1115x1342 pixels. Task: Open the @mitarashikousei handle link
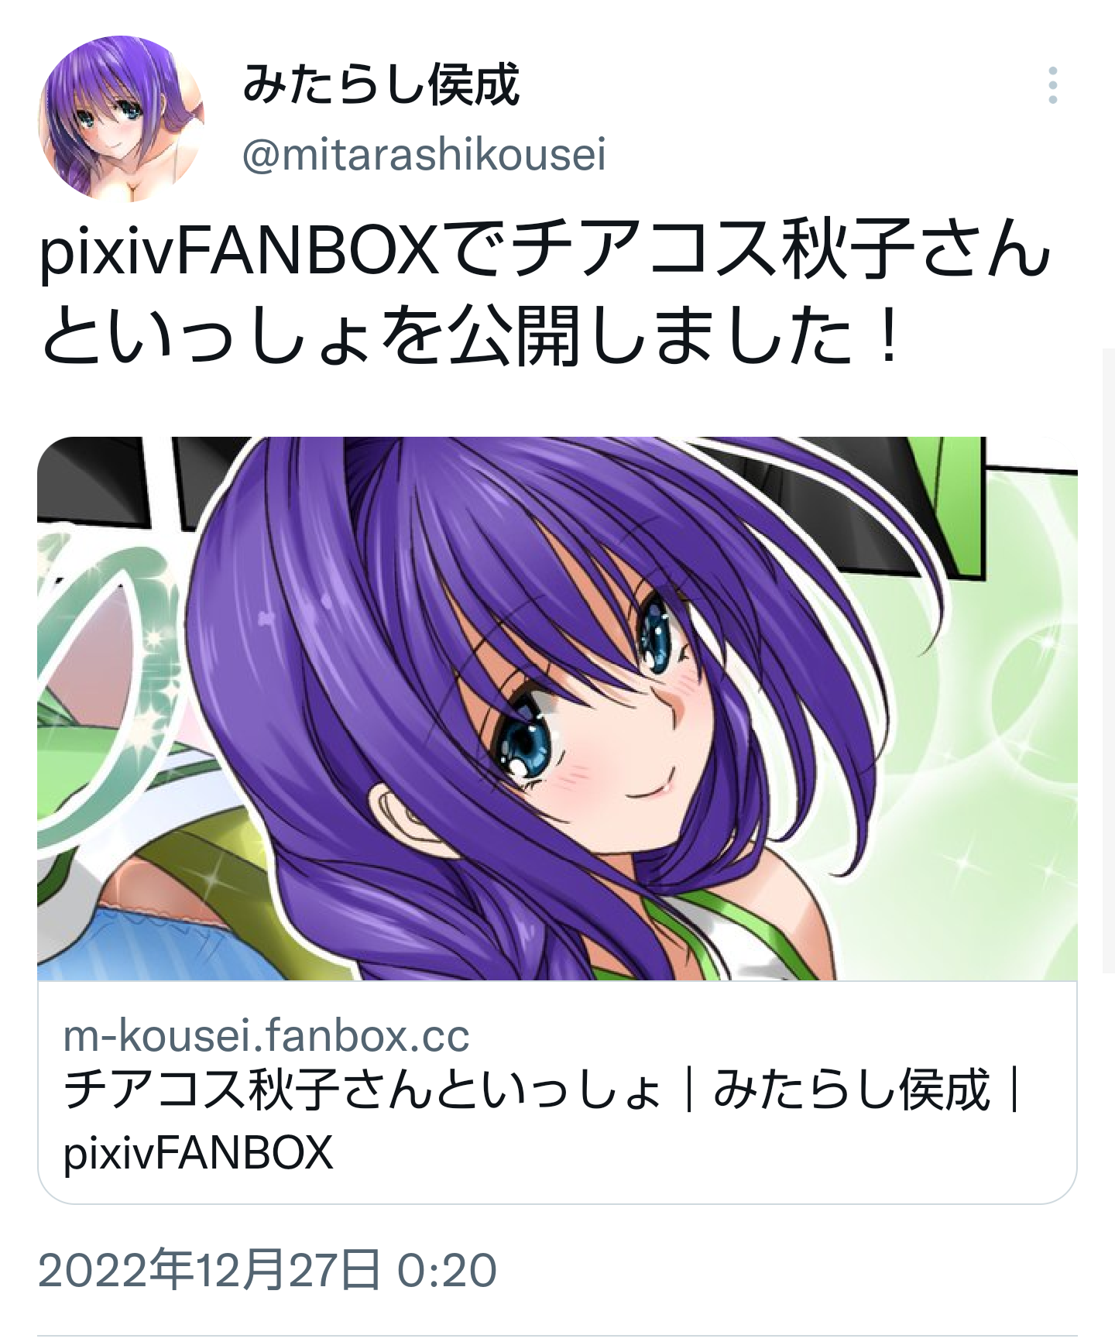[424, 154]
